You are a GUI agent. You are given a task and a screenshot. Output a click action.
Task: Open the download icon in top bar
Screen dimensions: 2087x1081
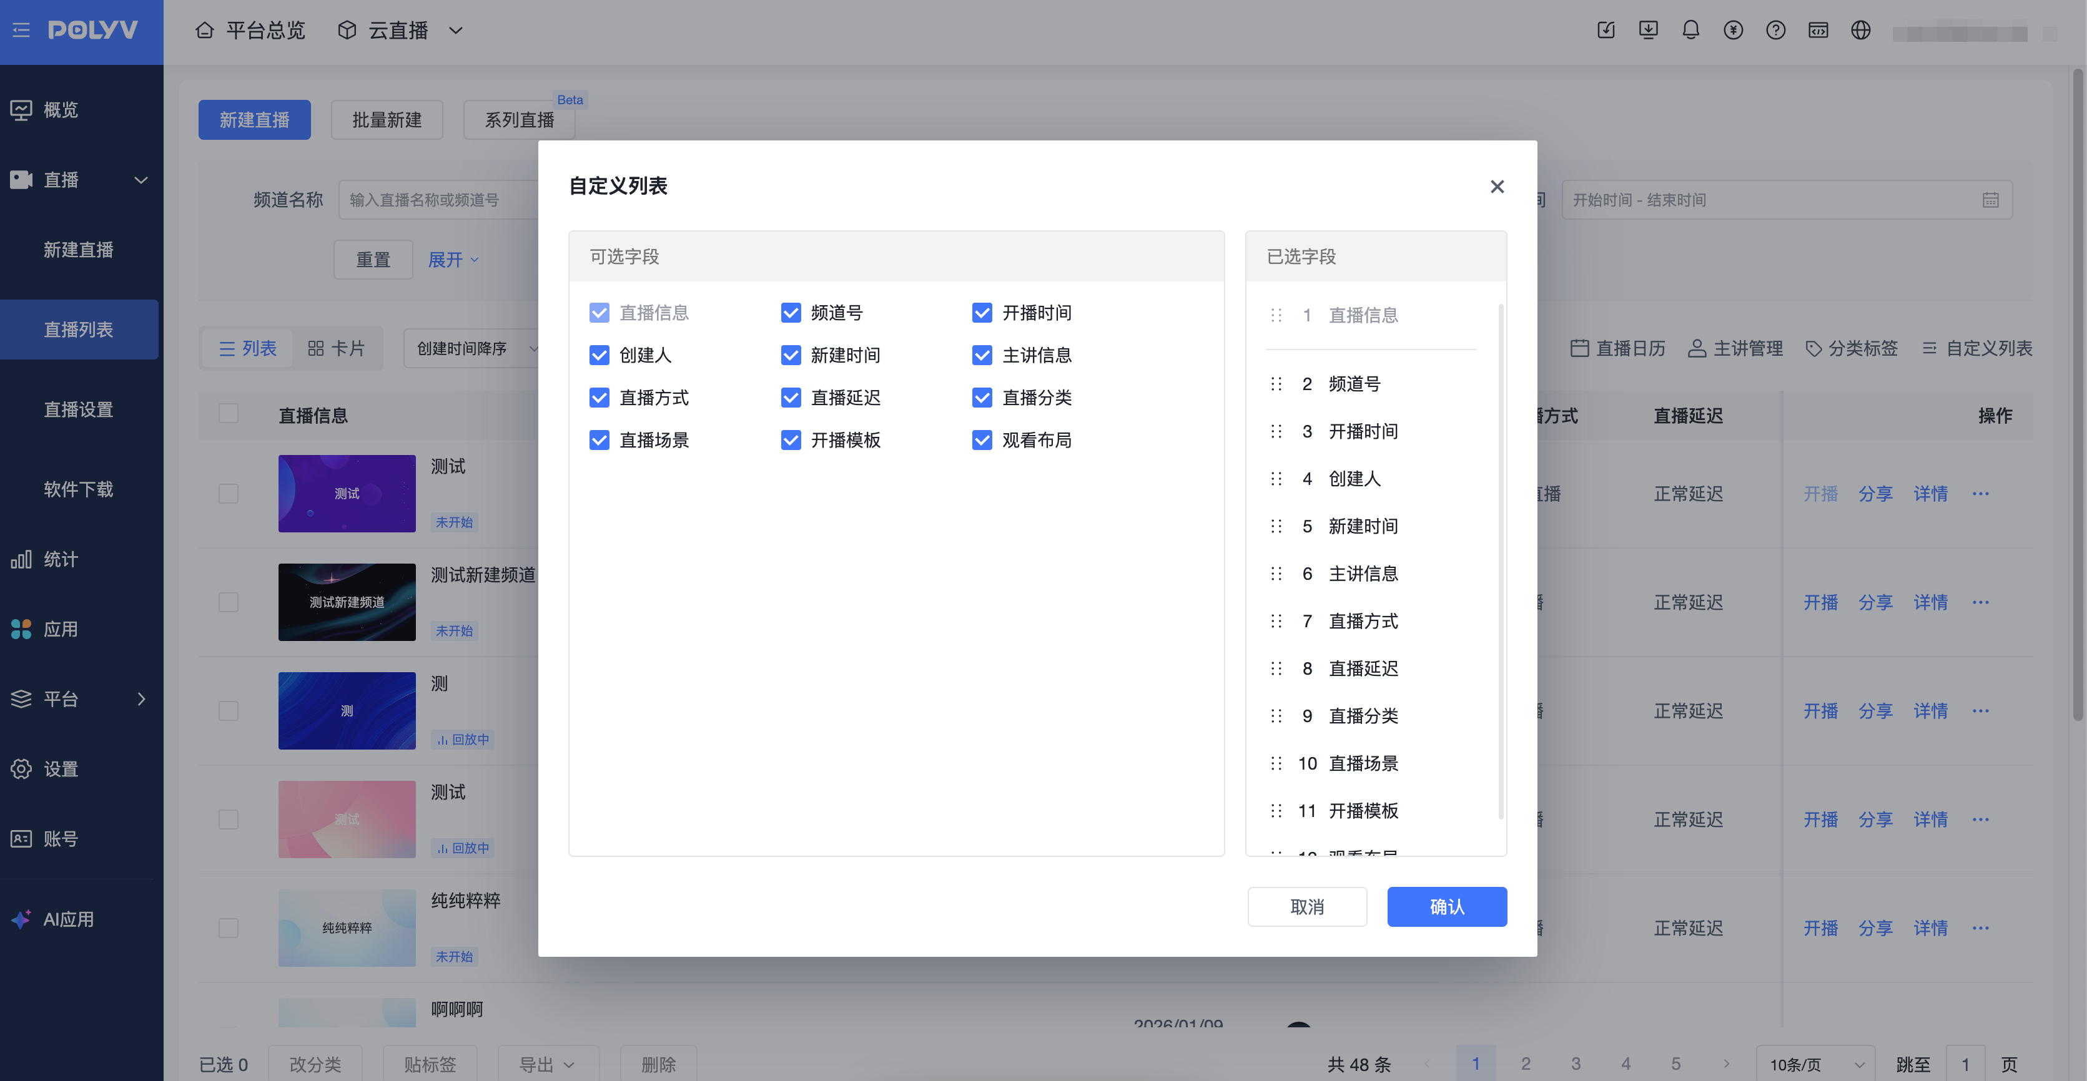(x=1648, y=31)
